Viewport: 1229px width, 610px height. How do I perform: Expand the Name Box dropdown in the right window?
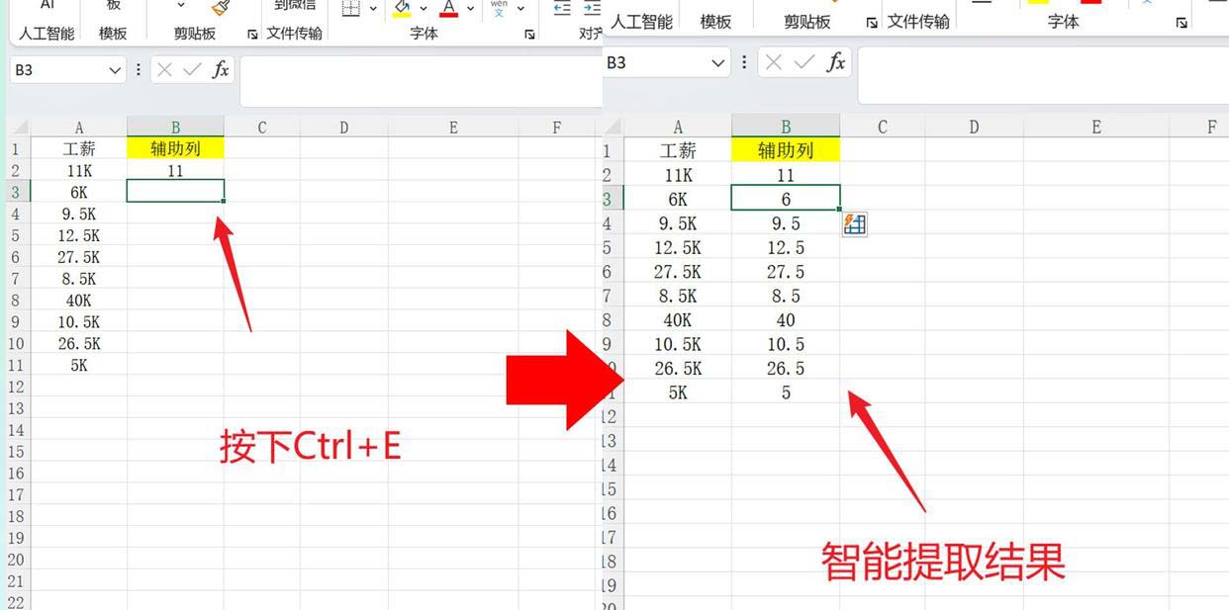coord(718,62)
